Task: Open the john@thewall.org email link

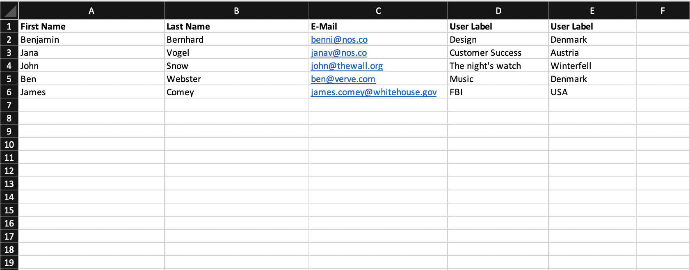Action: coord(347,66)
